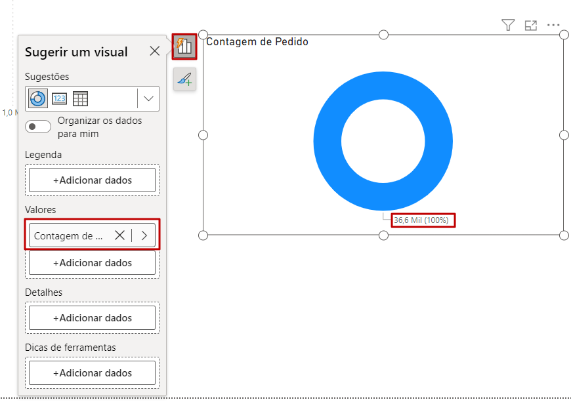Image resolution: width=571 pixels, height=402 pixels.
Task: Expand the Contagem de field chevron
Action: (144, 235)
